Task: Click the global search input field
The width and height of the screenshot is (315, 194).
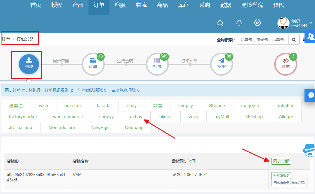Action: [x=262, y=40]
